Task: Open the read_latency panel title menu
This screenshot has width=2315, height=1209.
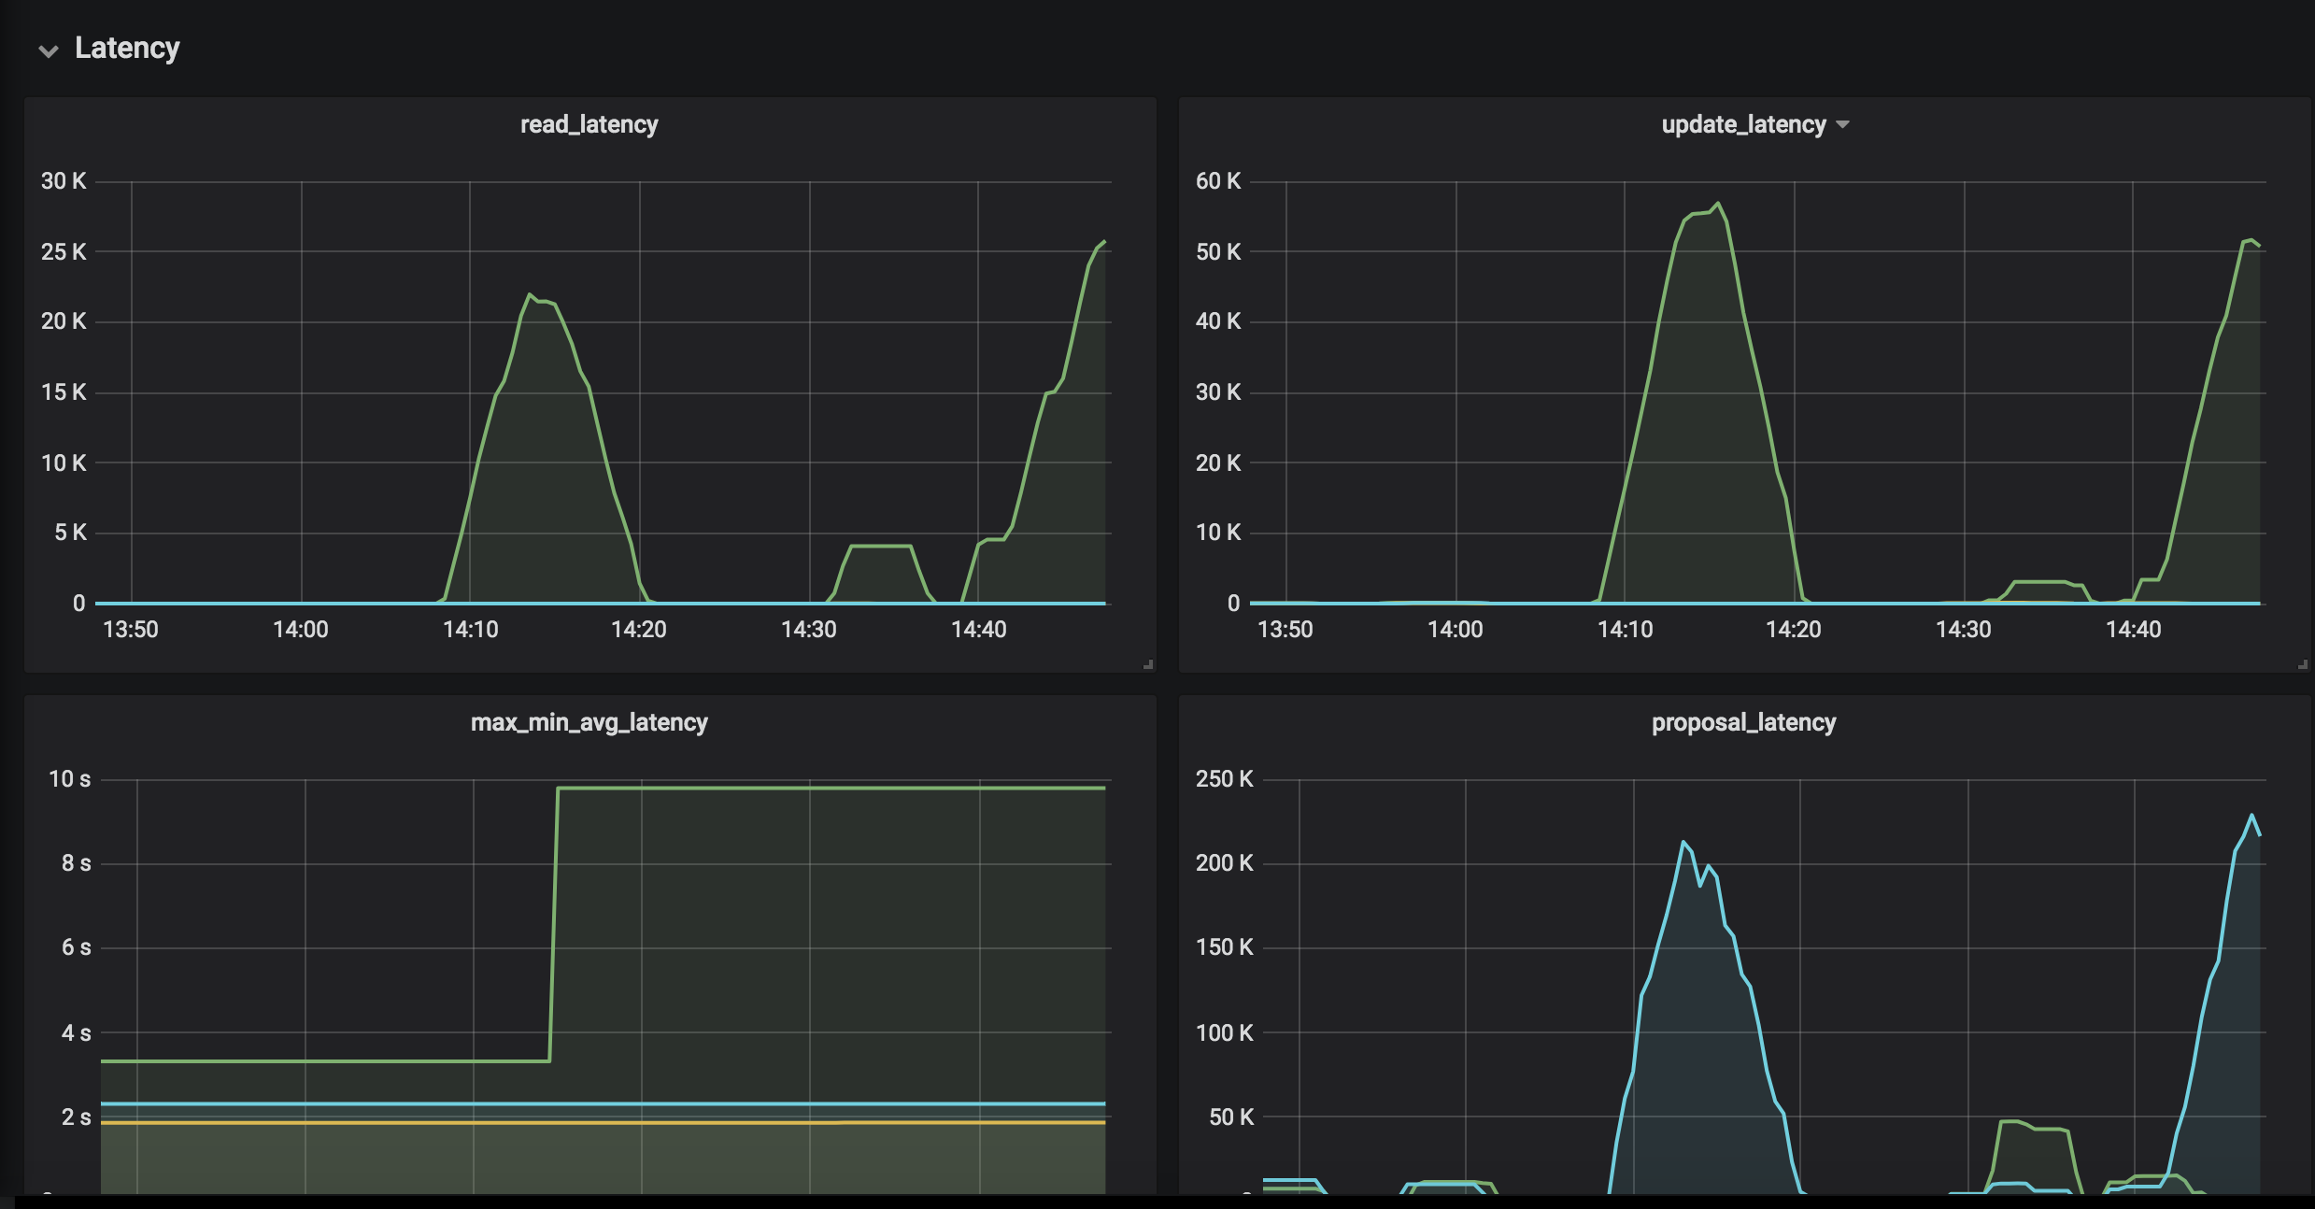Action: pyautogui.click(x=589, y=124)
